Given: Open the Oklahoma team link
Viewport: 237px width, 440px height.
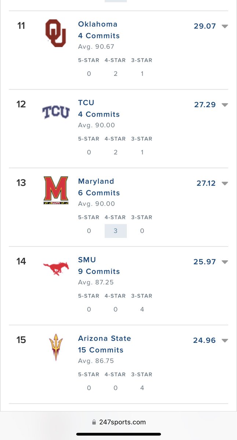Looking at the screenshot, I should (x=98, y=24).
